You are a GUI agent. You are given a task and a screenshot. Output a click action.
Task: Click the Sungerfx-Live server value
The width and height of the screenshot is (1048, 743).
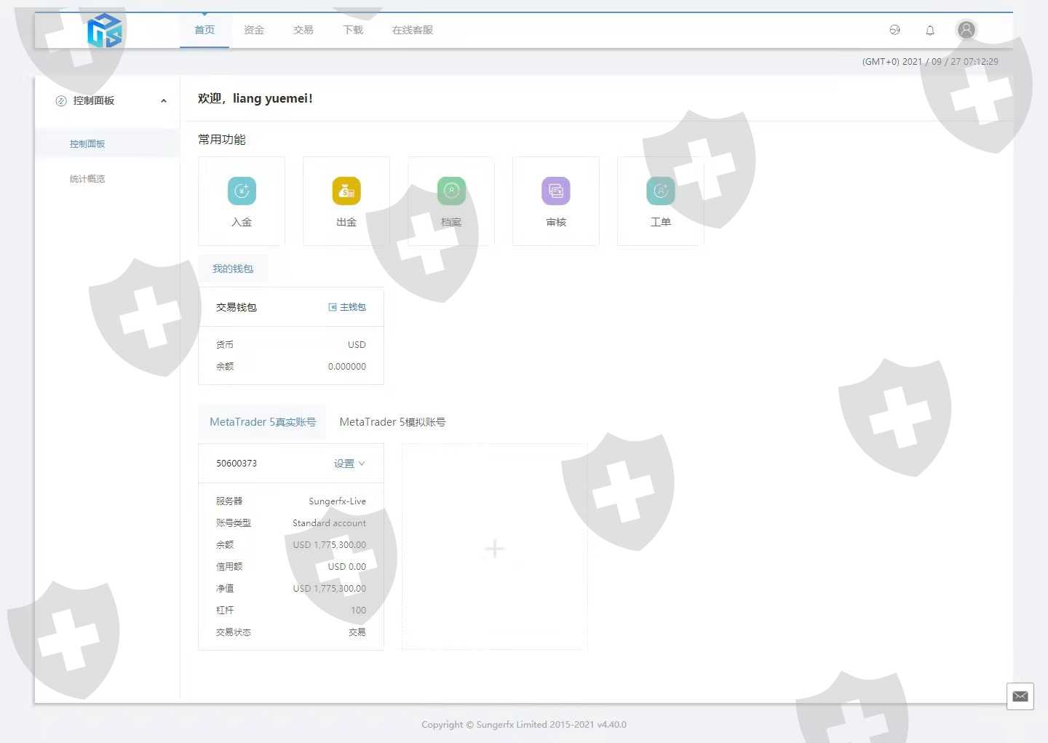(x=338, y=501)
